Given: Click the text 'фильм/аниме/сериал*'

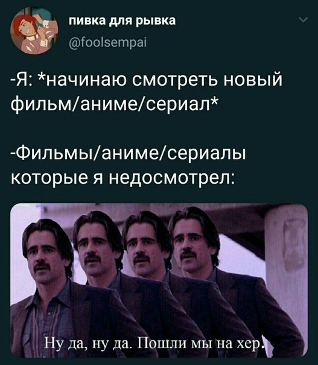Looking at the screenshot, I should (x=115, y=104).
